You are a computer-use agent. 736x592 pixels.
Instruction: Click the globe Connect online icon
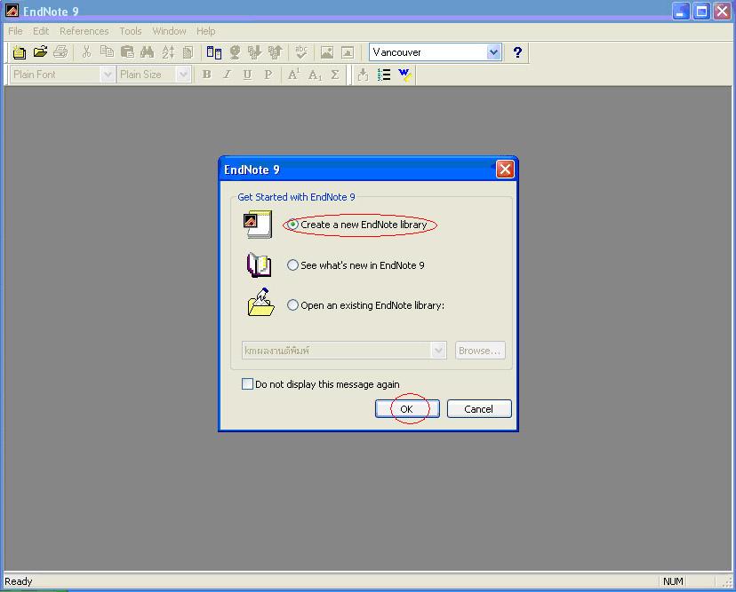coord(235,52)
